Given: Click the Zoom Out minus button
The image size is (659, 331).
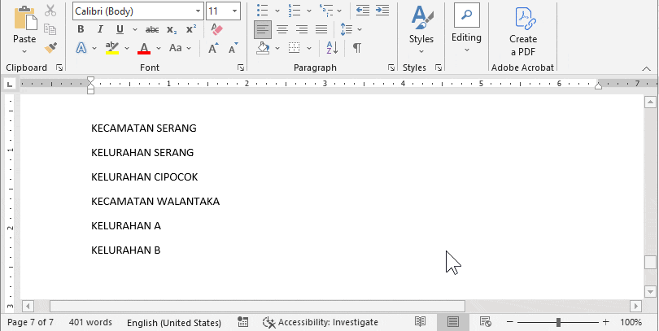Looking at the screenshot, I should (x=510, y=322).
